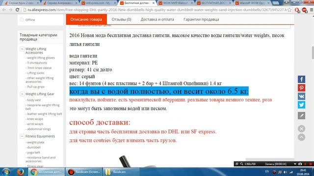The width and height of the screenshot is (314, 176).
Task: Share the product on Twitter
Action: coord(301,105)
